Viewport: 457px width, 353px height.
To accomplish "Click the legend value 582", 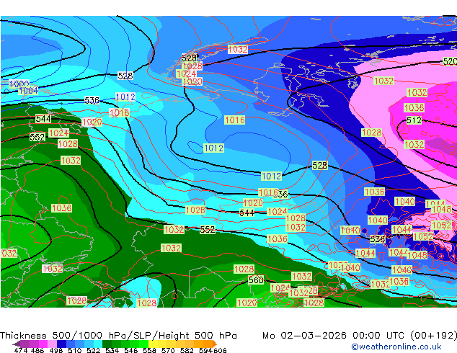I will pyautogui.click(x=187, y=350).
